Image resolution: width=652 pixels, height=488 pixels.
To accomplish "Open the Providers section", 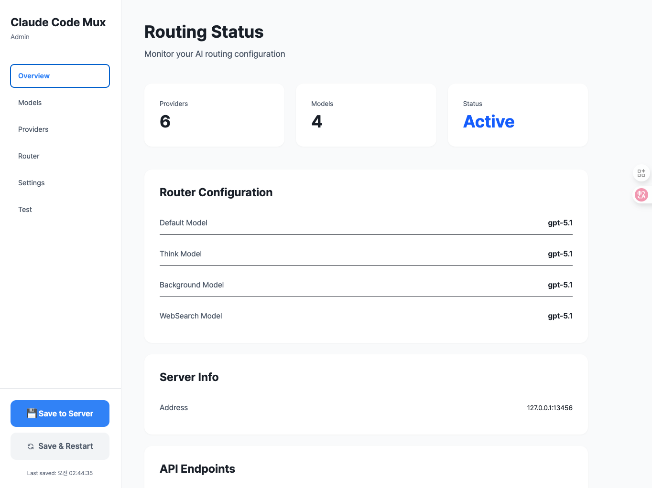I will 33,129.
